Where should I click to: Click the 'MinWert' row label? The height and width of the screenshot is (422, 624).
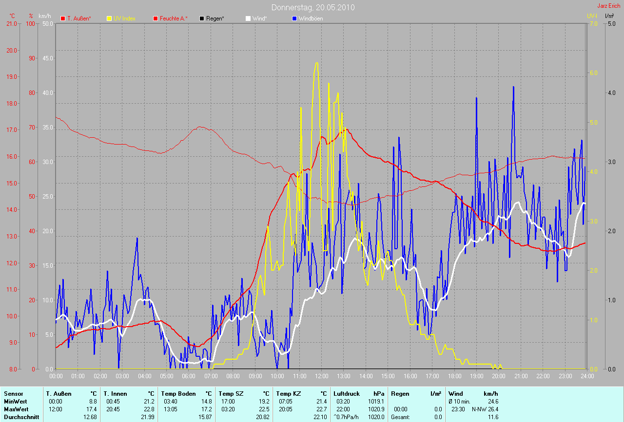pyautogui.click(x=16, y=401)
